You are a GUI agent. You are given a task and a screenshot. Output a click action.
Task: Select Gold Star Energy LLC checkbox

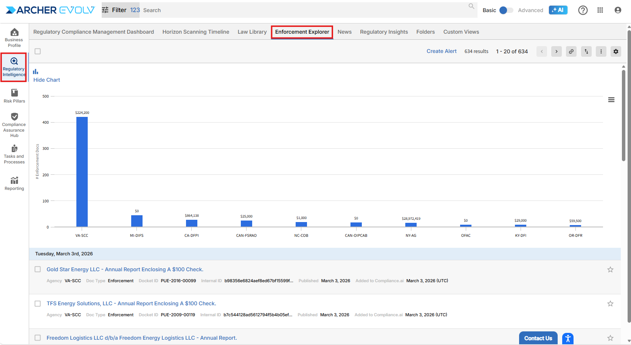click(38, 269)
